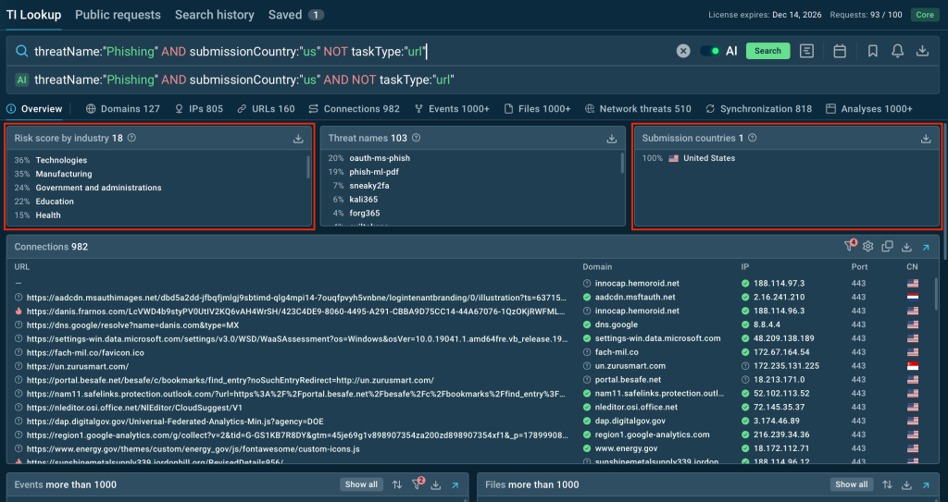Open the https://un.zurusmart.com/ URL
The image size is (948, 502).
(78, 367)
